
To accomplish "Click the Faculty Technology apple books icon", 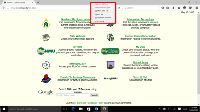I will pyautogui.click(x=46, y=79).
